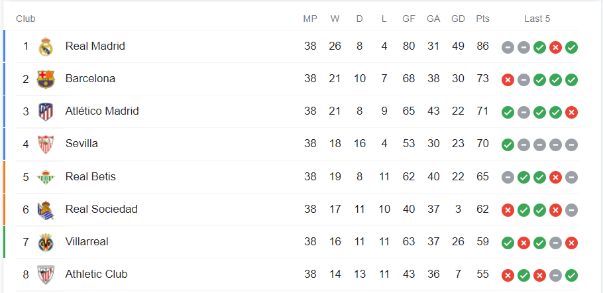Open the Villarreal team name link
Screen dimensions: 603x293
(x=87, y=241)
